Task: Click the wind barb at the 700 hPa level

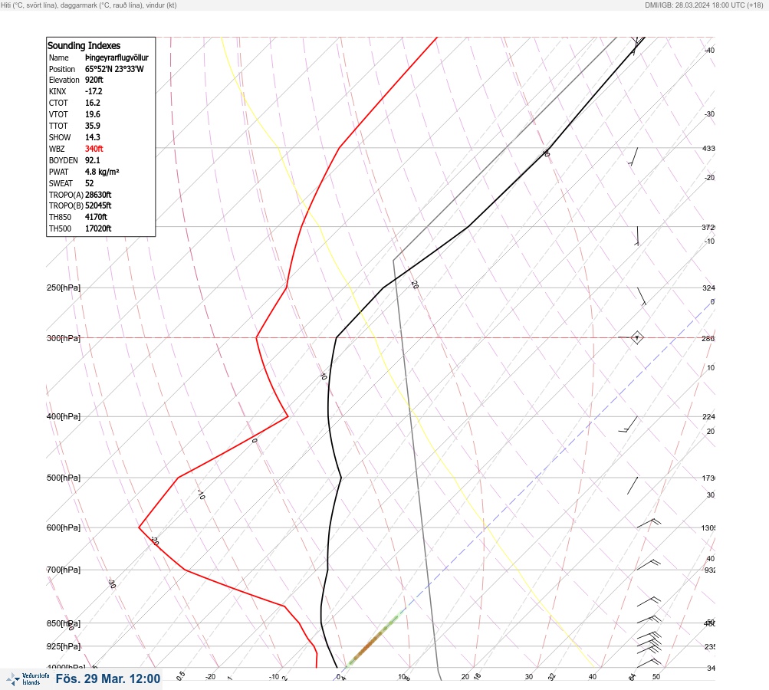Action: point(649,565)
